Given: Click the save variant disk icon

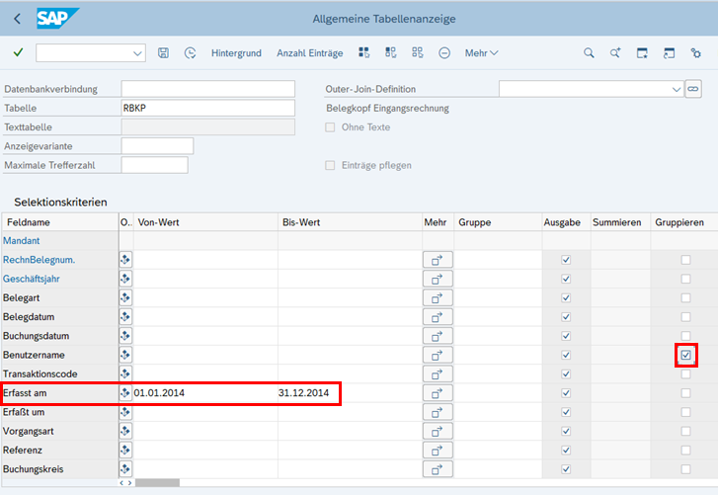Looking at the screenshot, I should [163, 52].
